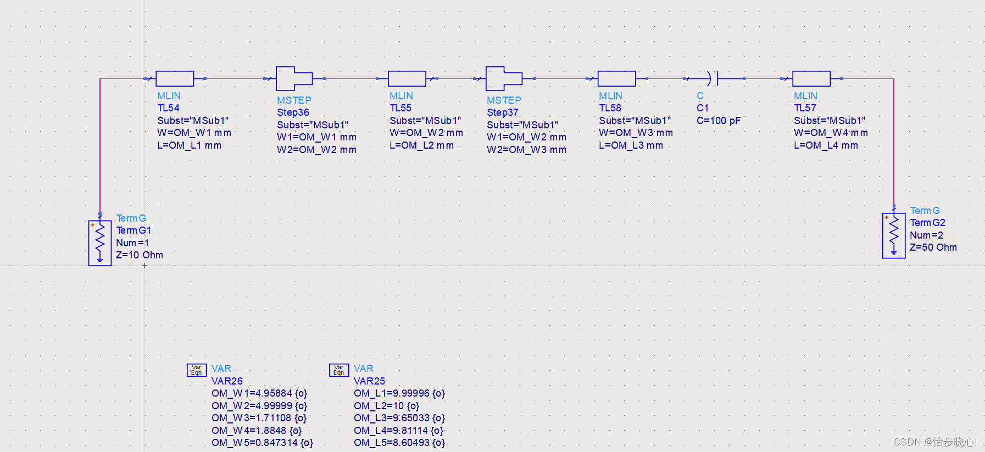Click the C1 instance name label
This screenshot has width=985, height=452.
click(703, 108)
